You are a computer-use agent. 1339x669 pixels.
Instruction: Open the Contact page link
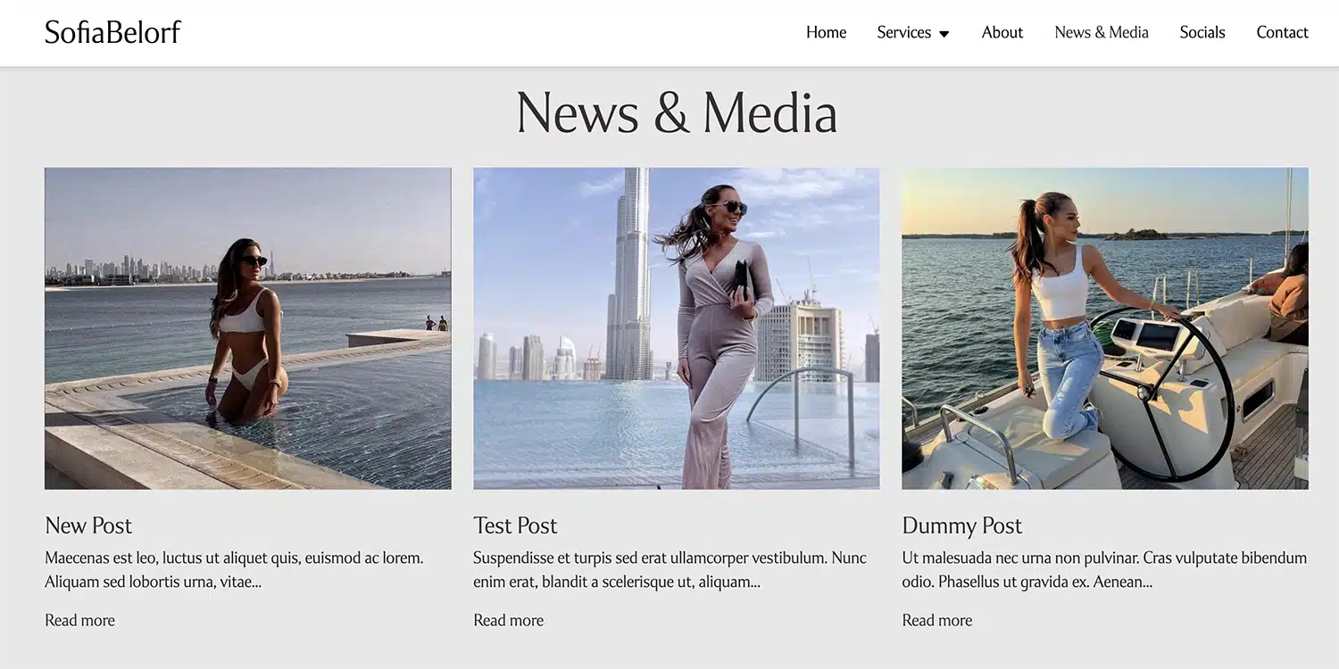[1282, 32]
